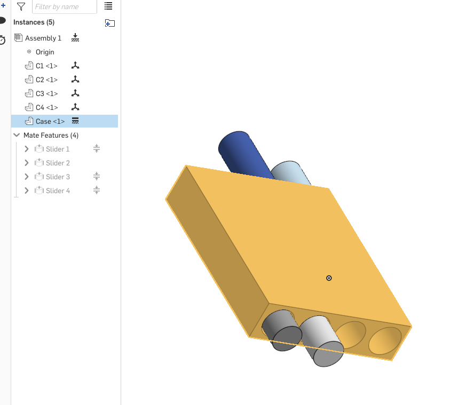Click the part icon for Case
Viewport: 450px width, 405px height.
[x=29, y=121]
